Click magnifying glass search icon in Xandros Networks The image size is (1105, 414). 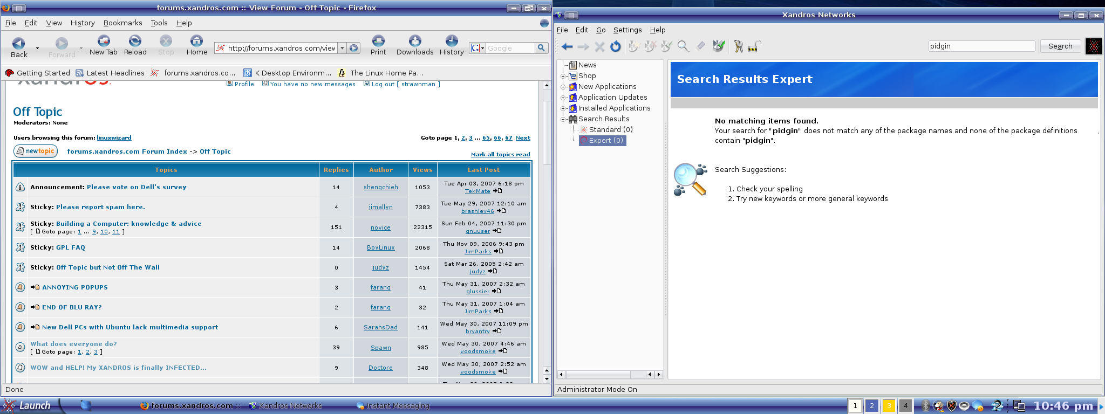(x=683, y=47)
